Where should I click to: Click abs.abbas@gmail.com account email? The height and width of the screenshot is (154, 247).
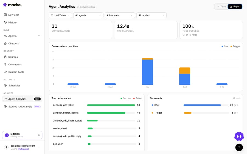coord(23,146)
